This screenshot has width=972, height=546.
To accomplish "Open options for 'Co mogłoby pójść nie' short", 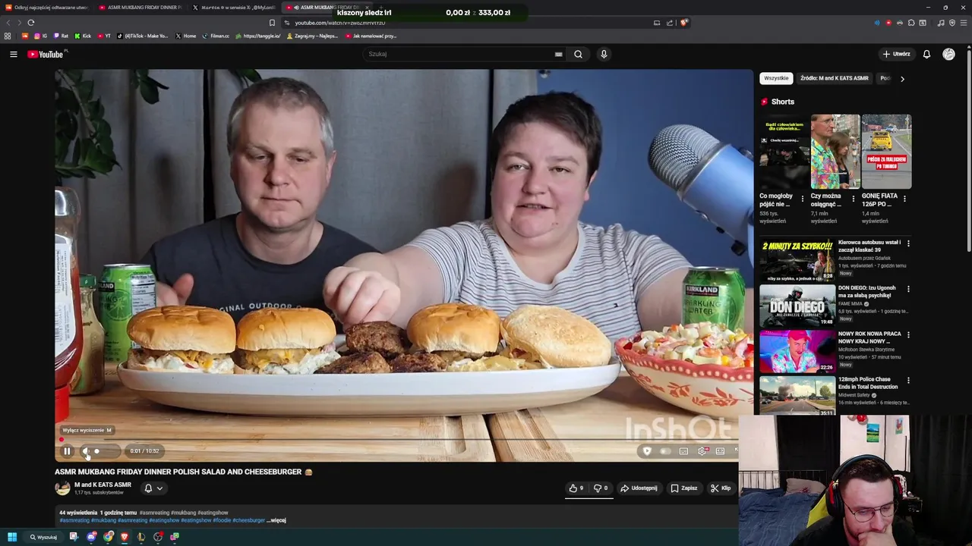I will point(803,199).
